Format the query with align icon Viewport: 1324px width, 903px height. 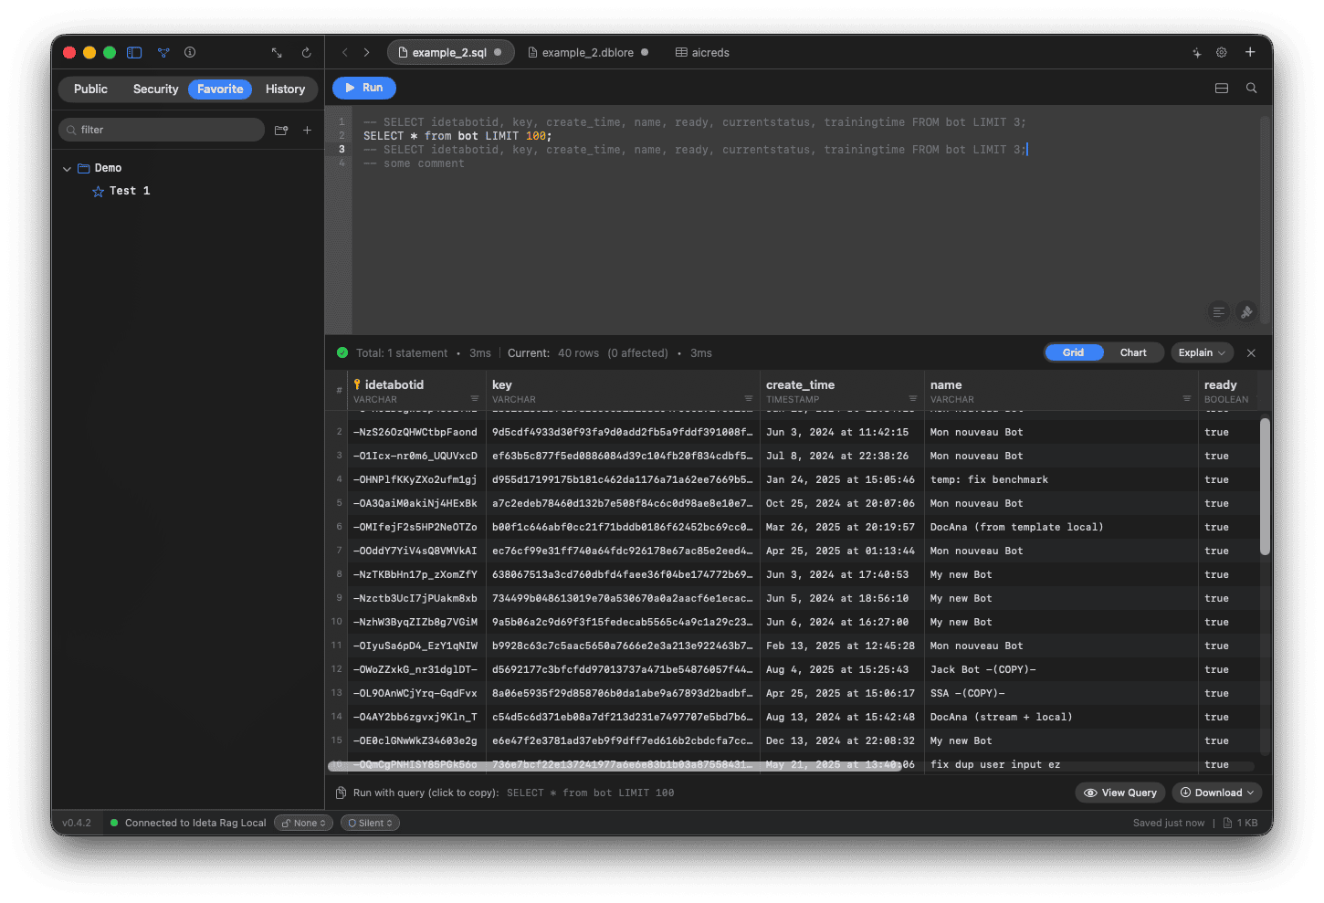[x=1219, y=312]
